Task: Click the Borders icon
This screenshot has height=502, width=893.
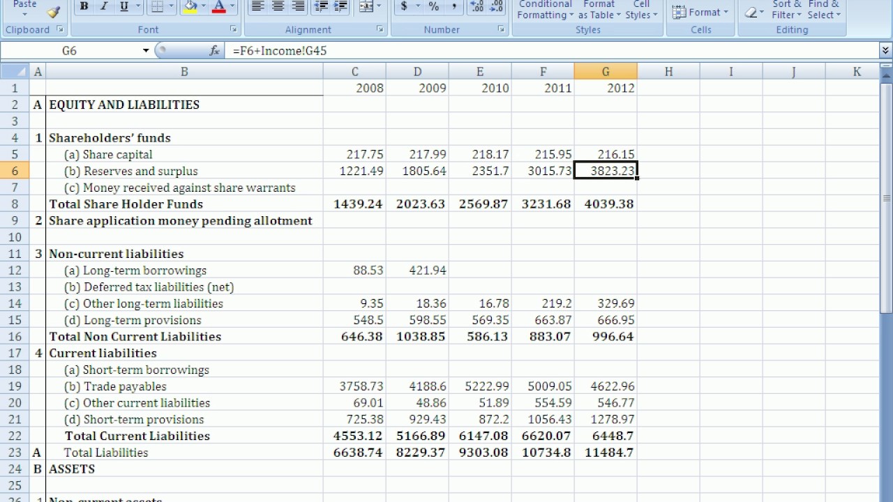Action: coord(156,7)
